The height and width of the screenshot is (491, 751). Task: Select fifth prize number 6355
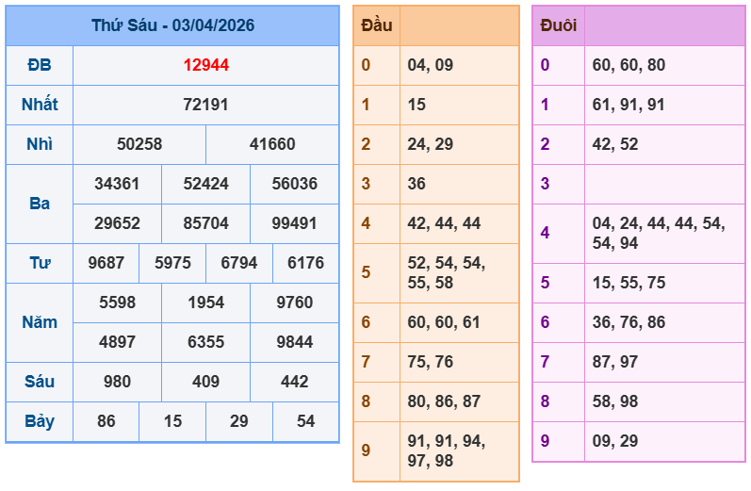point(206,342)
